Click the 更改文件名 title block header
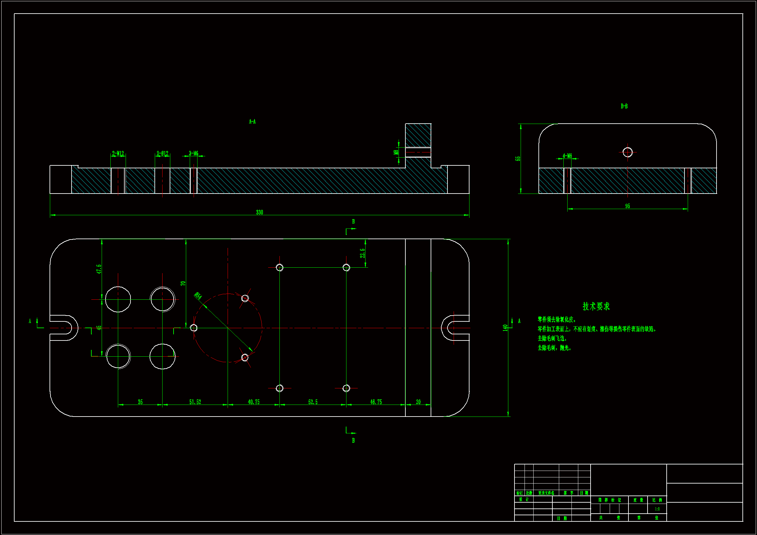Screen dimensions: 757x535 tap(546, 493)
